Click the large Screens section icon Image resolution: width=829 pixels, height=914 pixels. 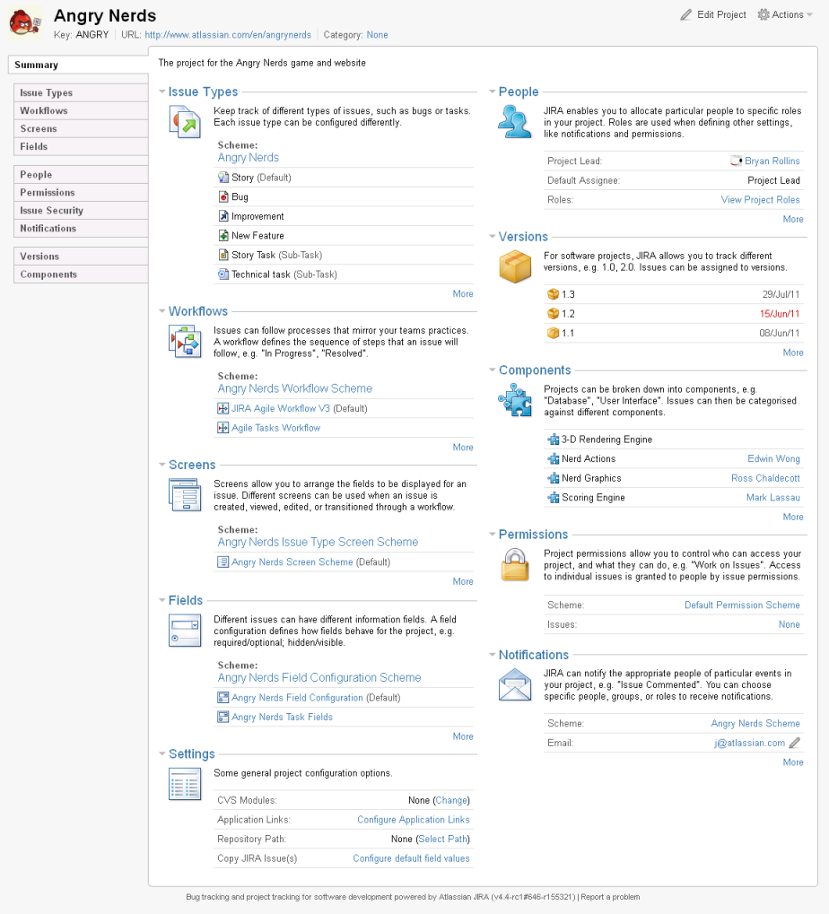(185, 494)
